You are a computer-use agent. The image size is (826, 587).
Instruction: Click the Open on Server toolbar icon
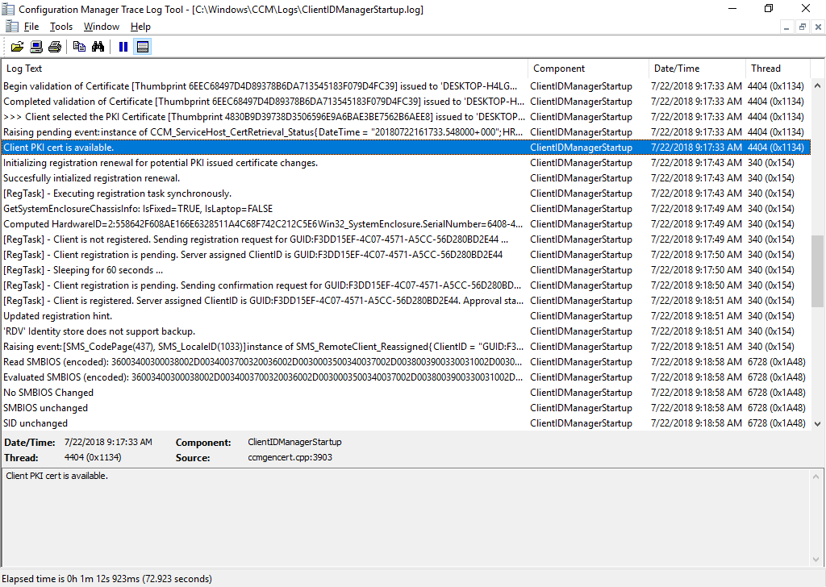point(36,47)
